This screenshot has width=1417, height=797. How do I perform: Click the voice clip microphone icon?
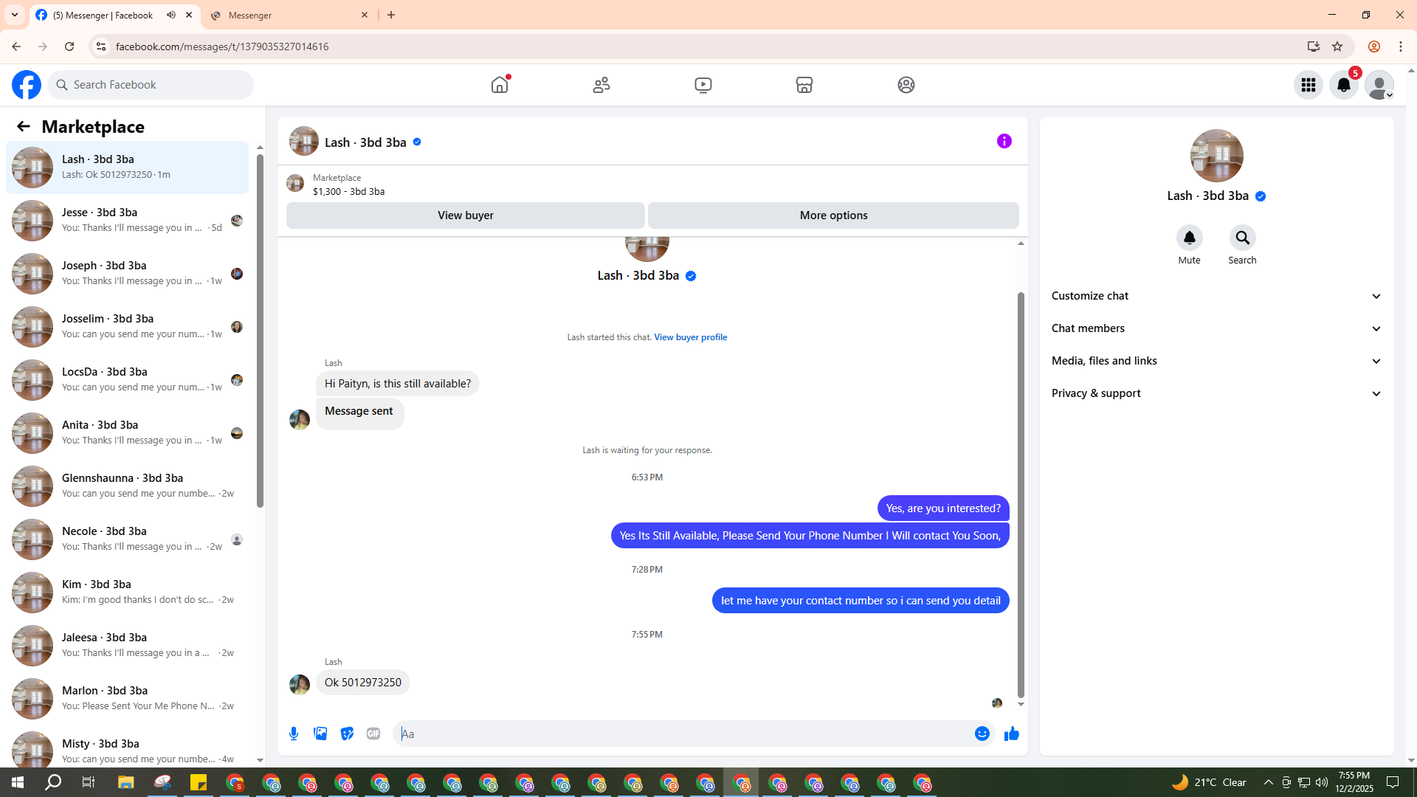coord(294,734)
